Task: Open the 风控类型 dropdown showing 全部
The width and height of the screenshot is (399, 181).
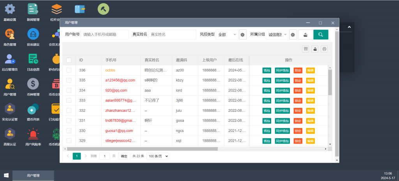Action: click(x=227, y=35)
